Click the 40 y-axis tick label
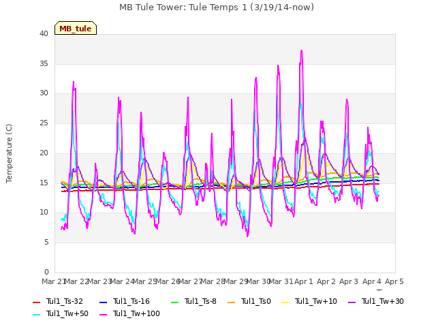 click(44, 34)
